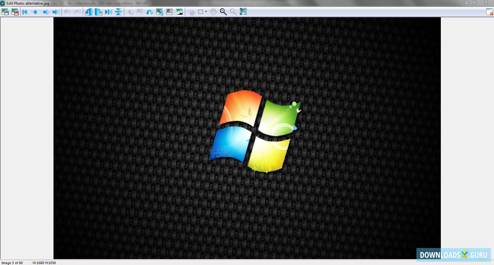494x265 pixels.
Task: Select the hand pan tool
Action: pyautogui.click(x=213, y=12)
